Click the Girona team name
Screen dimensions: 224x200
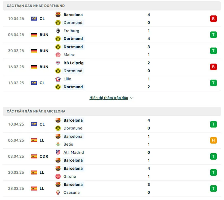[70, 176]
